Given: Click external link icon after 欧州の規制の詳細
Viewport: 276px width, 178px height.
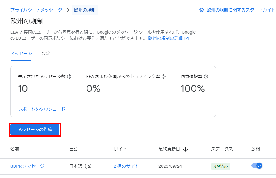Looking at the screenshot, I should click(x=187, y=38).
